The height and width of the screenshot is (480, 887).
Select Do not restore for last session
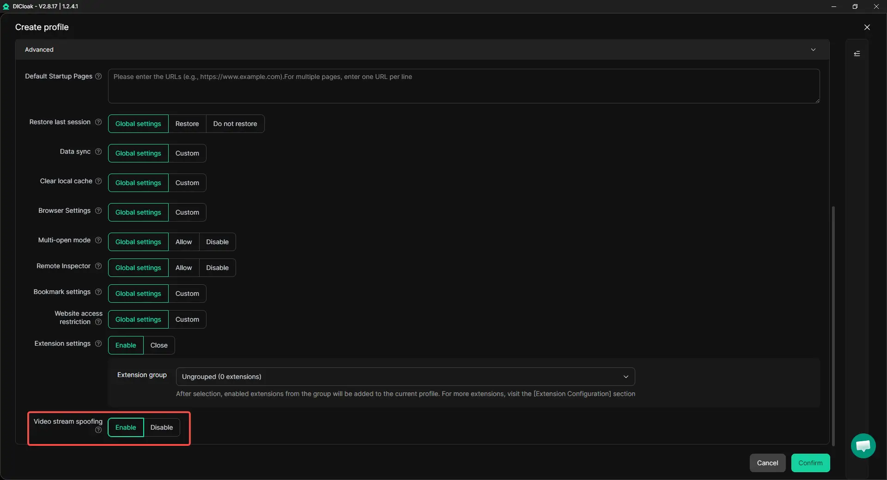point(235,124)
